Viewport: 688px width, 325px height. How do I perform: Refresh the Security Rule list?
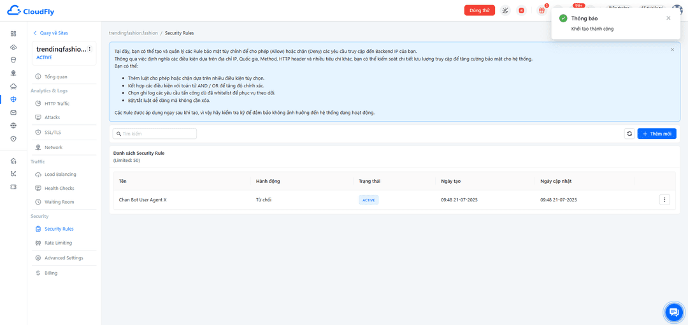click(629, 134)
